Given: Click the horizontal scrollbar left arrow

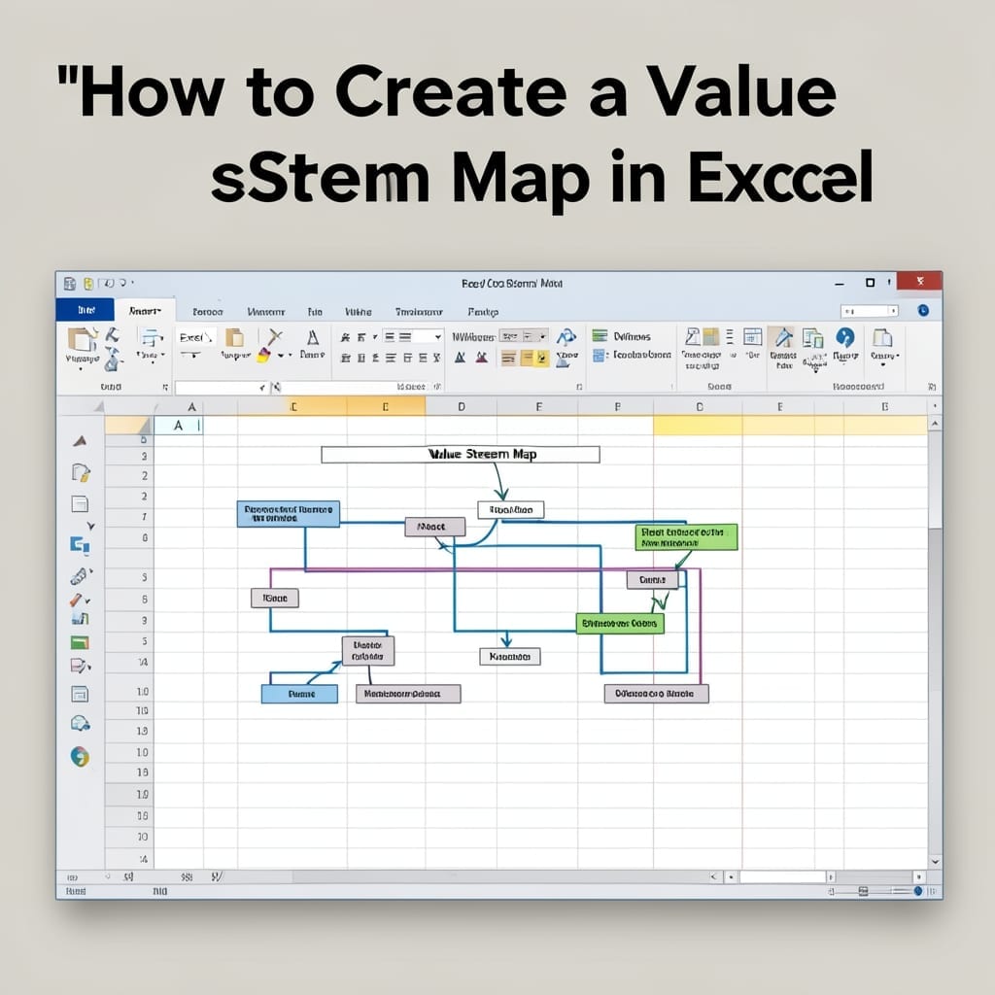Looking at the screenshot, I should (713, 877).
